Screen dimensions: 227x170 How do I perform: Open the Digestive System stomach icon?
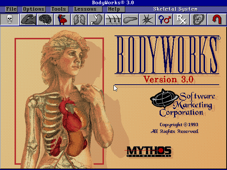click(96, 19)
